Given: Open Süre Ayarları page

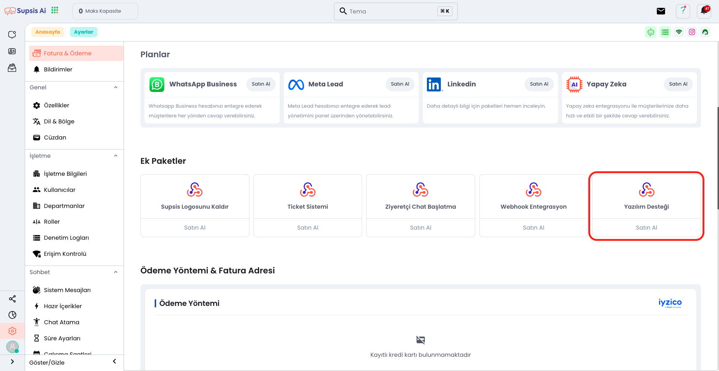Looking at the screenshot, I should pyautogui.click(x=76, y=338).
